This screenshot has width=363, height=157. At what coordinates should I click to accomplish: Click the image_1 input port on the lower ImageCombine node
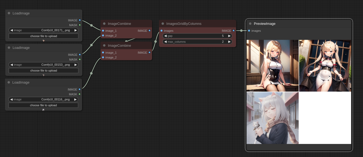[x=103, y=52]
